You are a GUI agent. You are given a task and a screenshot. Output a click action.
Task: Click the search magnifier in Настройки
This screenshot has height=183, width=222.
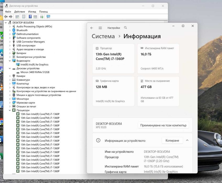click(125, 27)
